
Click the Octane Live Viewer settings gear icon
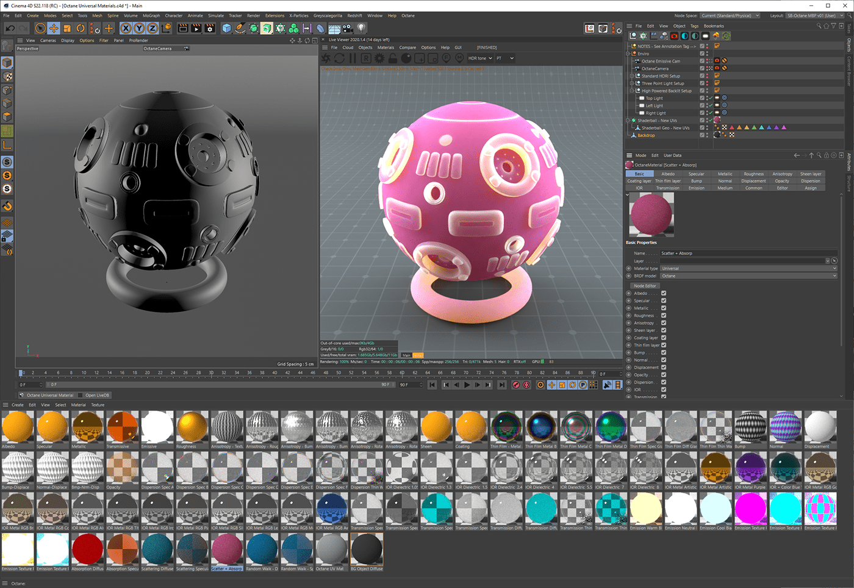tap(379, 58)
